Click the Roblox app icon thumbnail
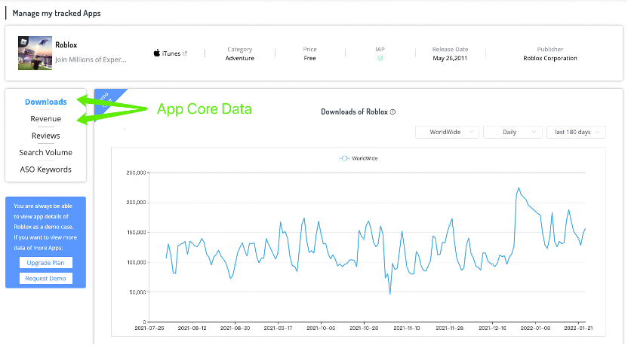 [x=34, y=53]
